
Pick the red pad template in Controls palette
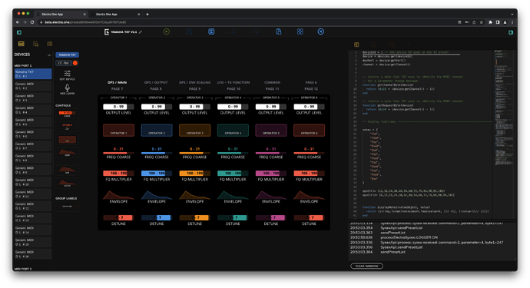coord(68,139)
